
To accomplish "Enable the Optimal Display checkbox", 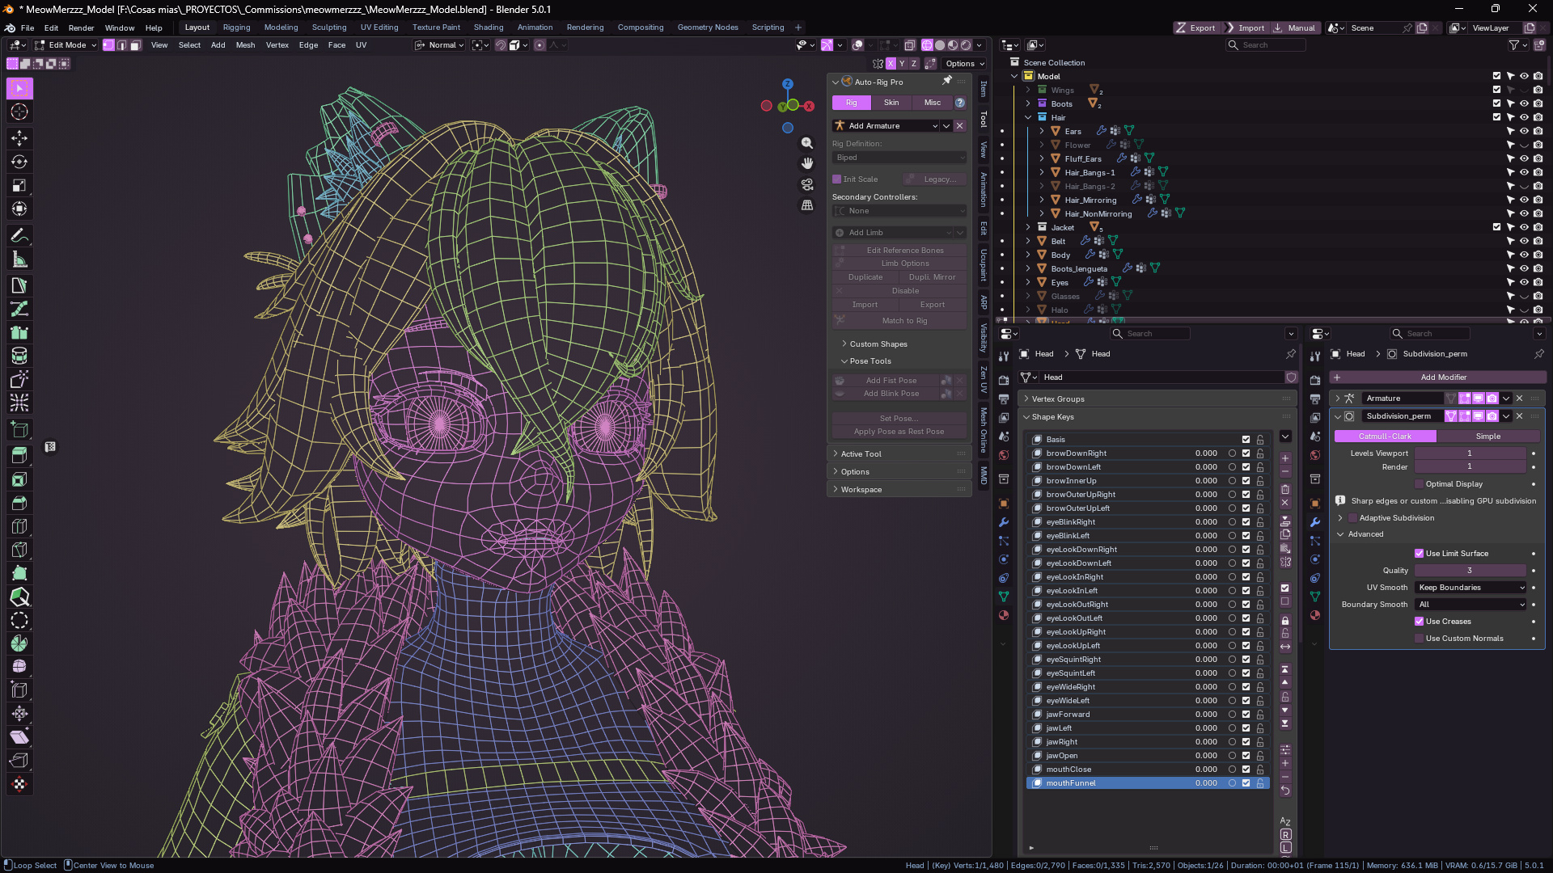I will click(x=1419, y=484).
